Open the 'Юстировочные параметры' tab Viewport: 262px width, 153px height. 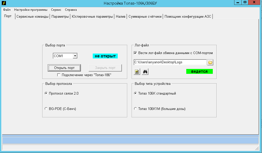[92, 16]
